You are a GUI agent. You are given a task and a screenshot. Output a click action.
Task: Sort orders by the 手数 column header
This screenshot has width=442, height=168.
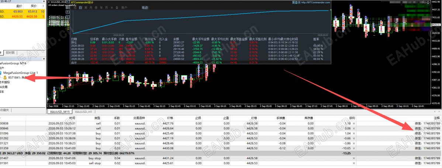coord(117,118)
